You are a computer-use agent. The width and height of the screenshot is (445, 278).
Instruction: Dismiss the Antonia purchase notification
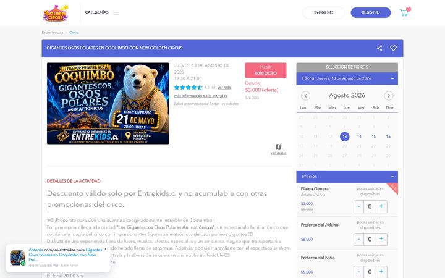[x=106, y=249]
